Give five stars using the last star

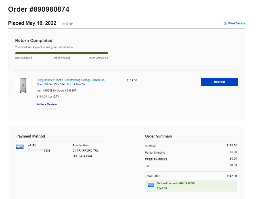point(54,109)
